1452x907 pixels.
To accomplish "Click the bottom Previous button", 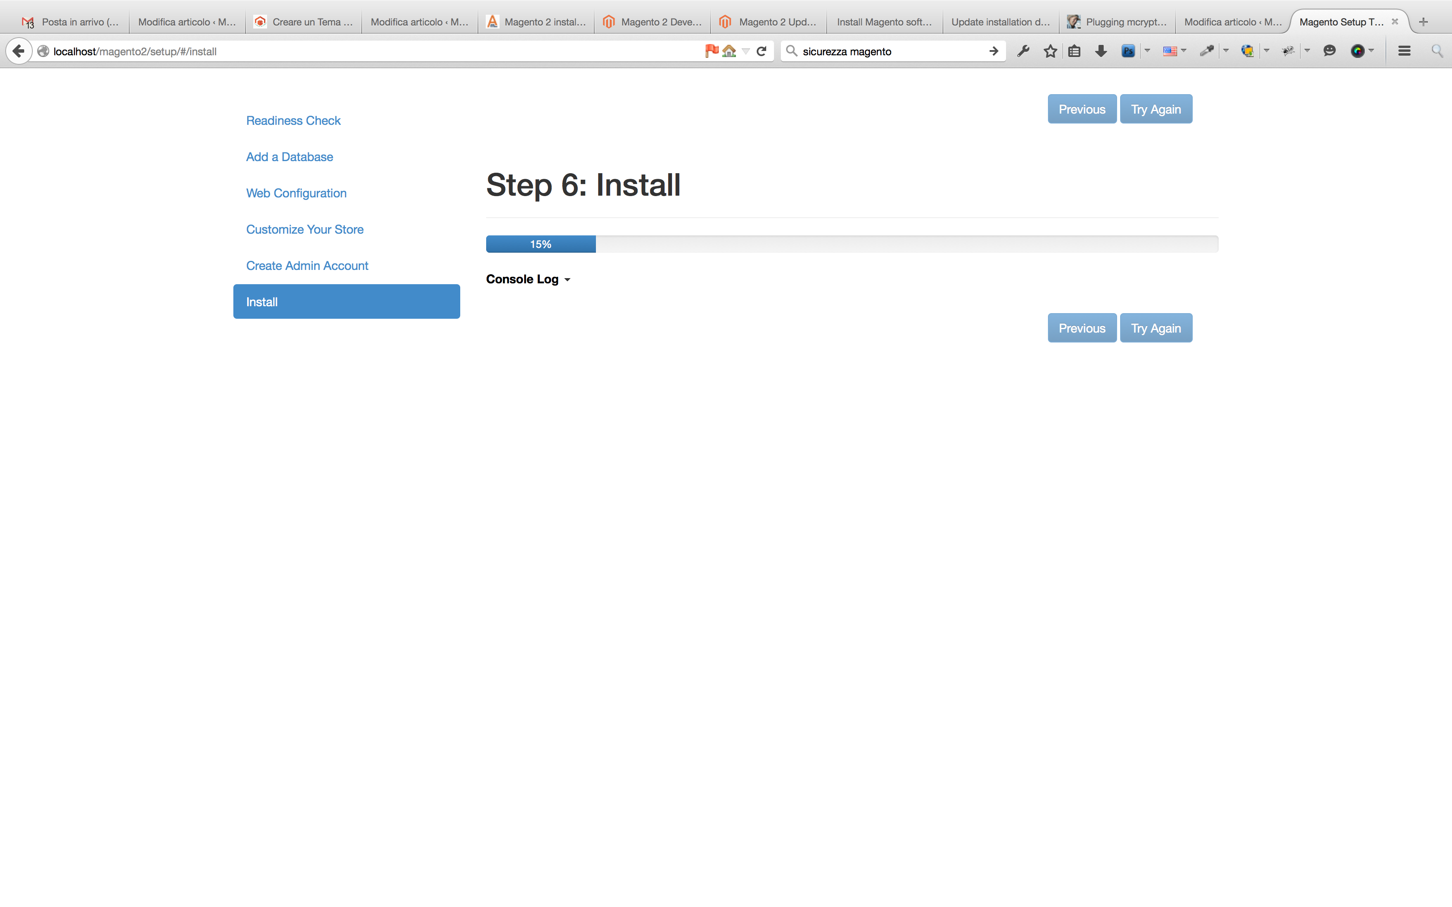I will [x=1082, y=328].
